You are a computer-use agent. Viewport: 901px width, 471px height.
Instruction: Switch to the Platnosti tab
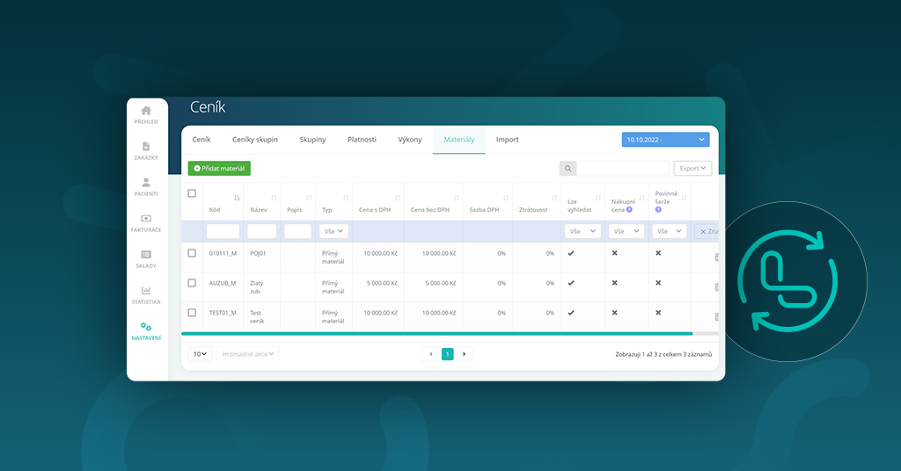pyautogui.click(x=362, y=140)
